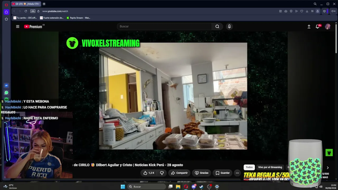The image size is (338, 190).
Task: Take a snapshot with the camera icon
Action: click(286, 11)
